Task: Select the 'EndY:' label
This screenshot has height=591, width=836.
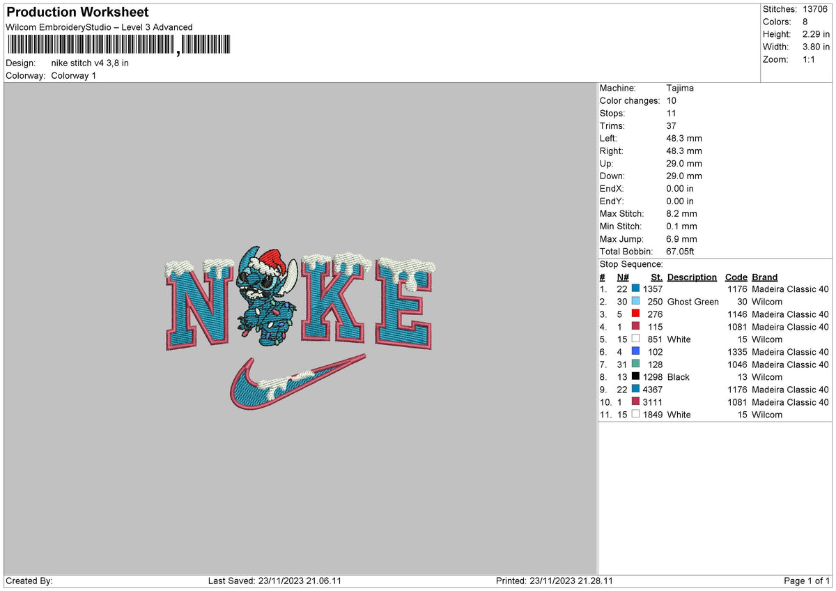Action: pyautogui.click(x=612, y=201)
